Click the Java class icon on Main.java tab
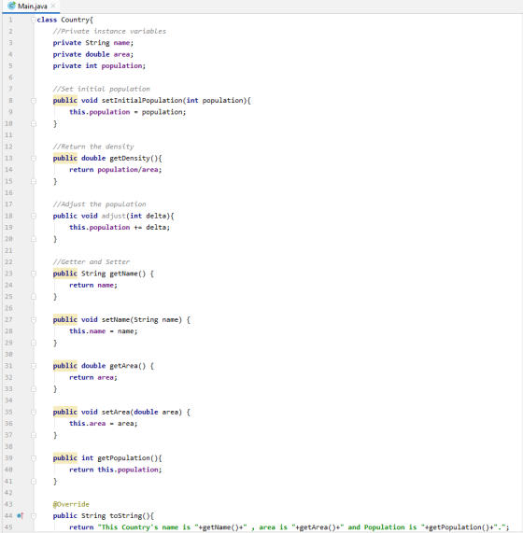Viewport: 523px width, 533px height. click(11, 6)
